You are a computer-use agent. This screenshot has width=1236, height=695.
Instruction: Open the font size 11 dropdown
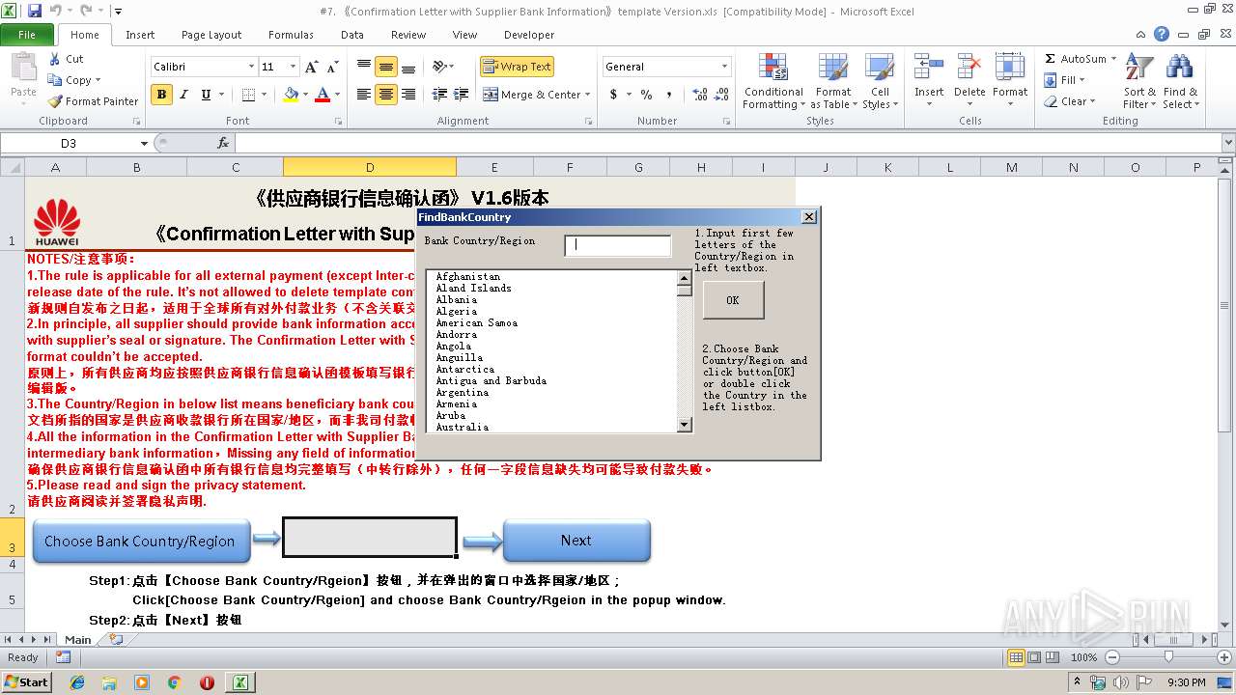pyautogui.click(x=294, y=67)
